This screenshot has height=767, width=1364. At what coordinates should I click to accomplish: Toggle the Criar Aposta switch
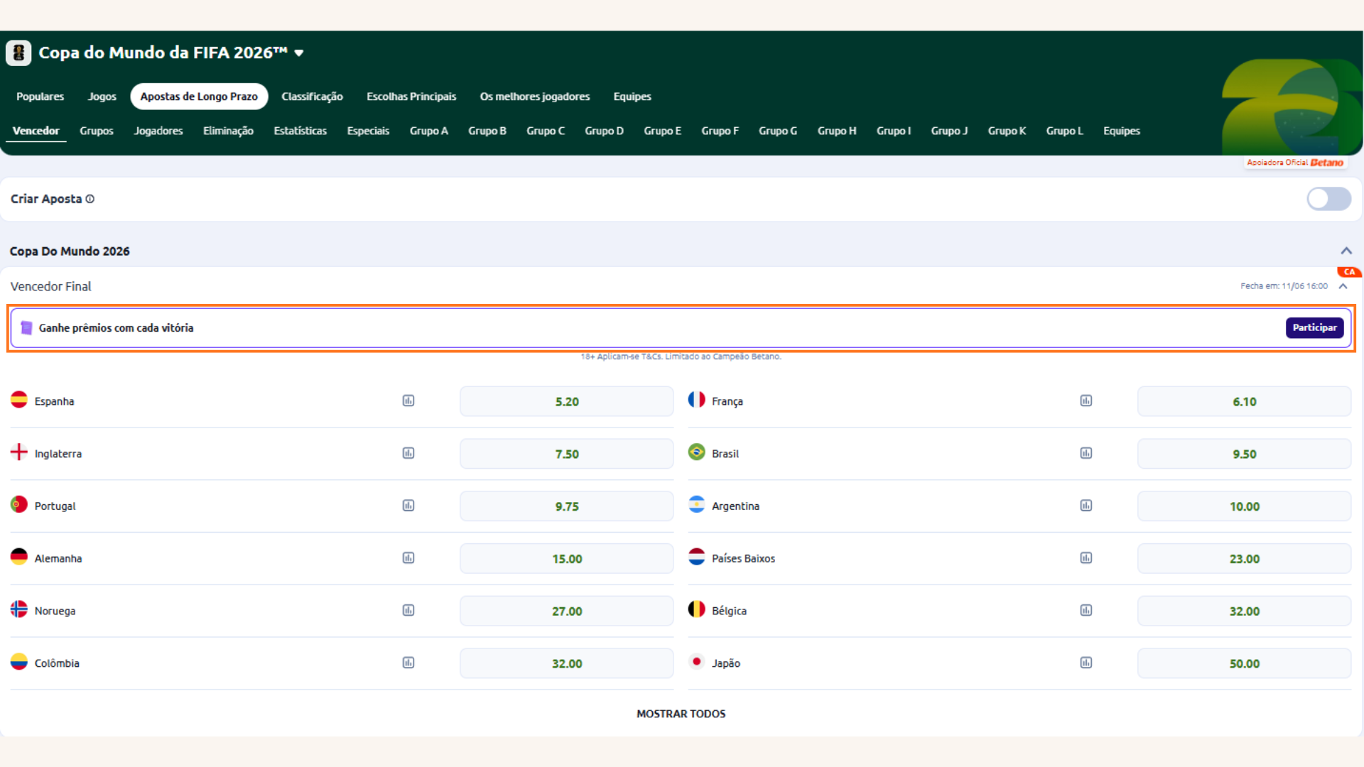click(x=1328, y=199)
